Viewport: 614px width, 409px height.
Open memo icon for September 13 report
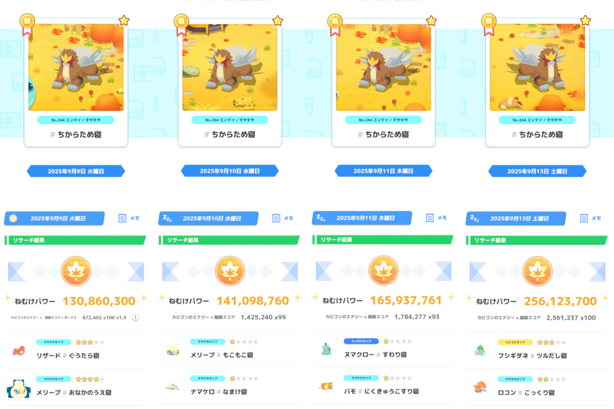click(x=590, y=218)
